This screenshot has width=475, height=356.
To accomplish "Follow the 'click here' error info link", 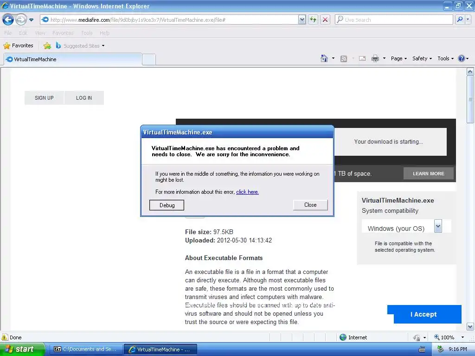I will click(x=247, y=192).
